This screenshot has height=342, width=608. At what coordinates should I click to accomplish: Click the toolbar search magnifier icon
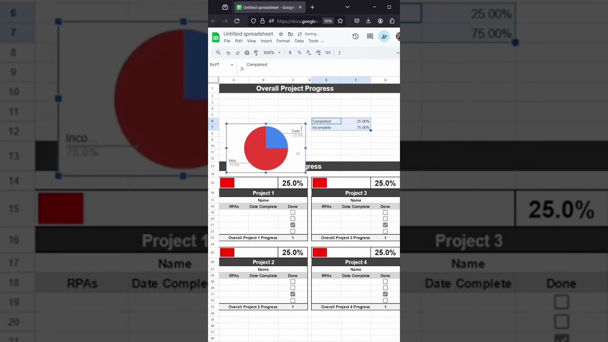[218, 53]
